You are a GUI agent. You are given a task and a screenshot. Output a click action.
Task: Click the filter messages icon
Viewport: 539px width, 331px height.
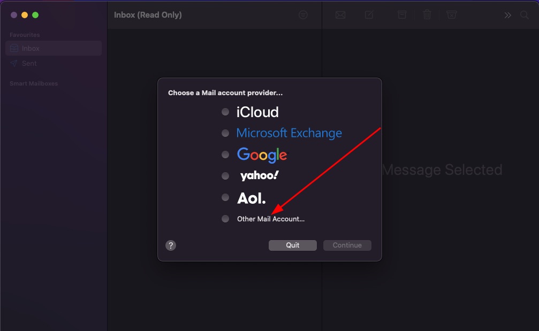tap(303, 15)
